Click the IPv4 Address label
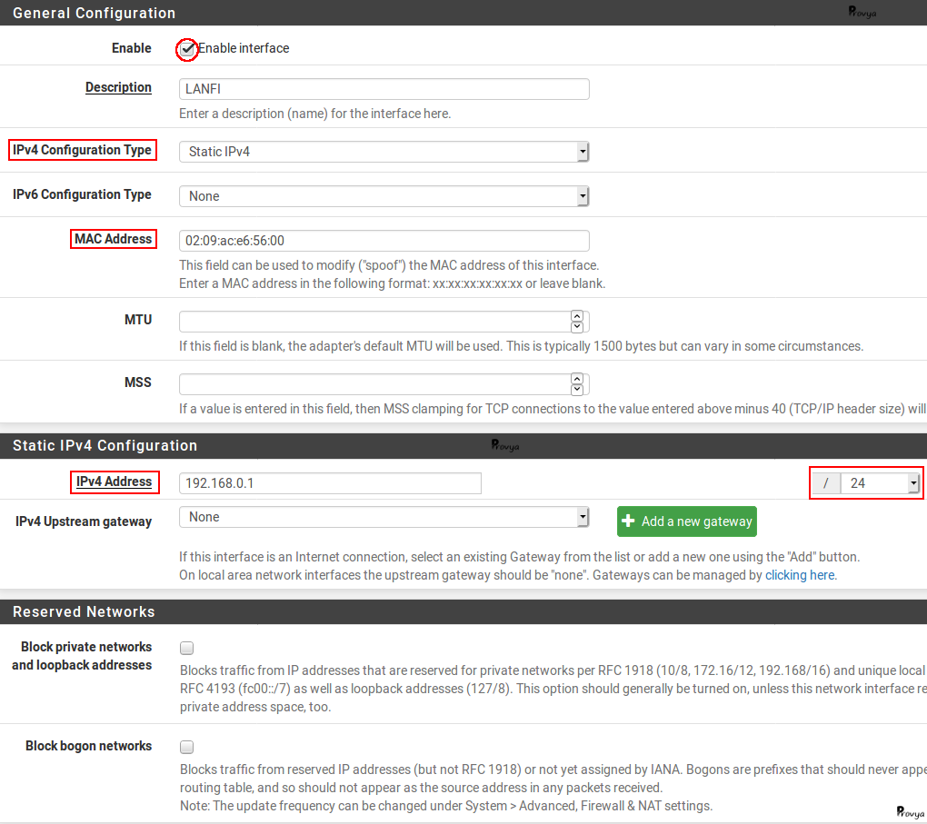Screen dimensions: 927x824 tap(115, 481)
